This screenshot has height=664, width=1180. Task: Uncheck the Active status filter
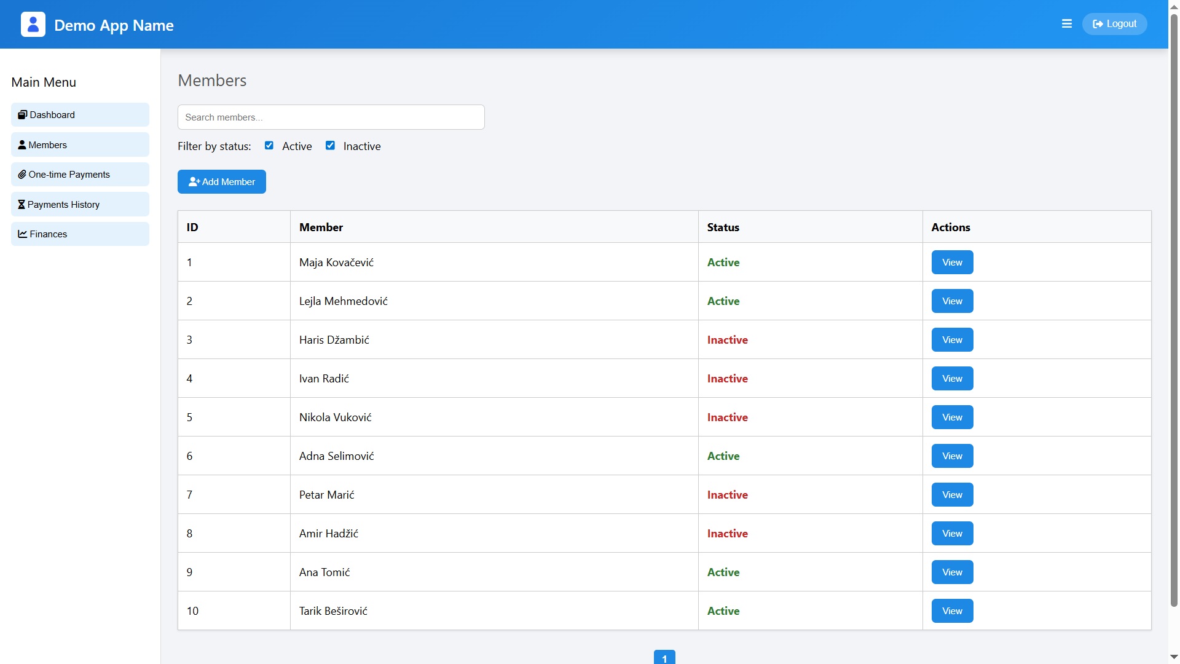pos(269,146)
